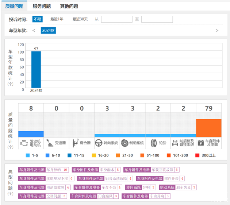
Task: Select the 最近1年 time filter
Action: (x=57, y=19)
